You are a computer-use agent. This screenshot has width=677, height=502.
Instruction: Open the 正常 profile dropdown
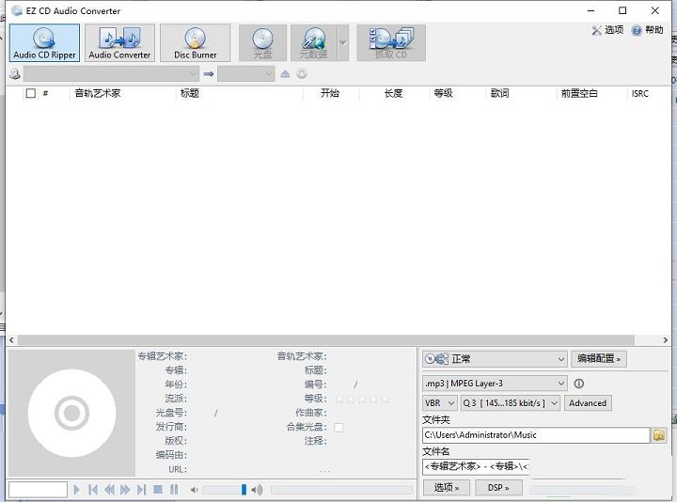(x=495, y=359)
